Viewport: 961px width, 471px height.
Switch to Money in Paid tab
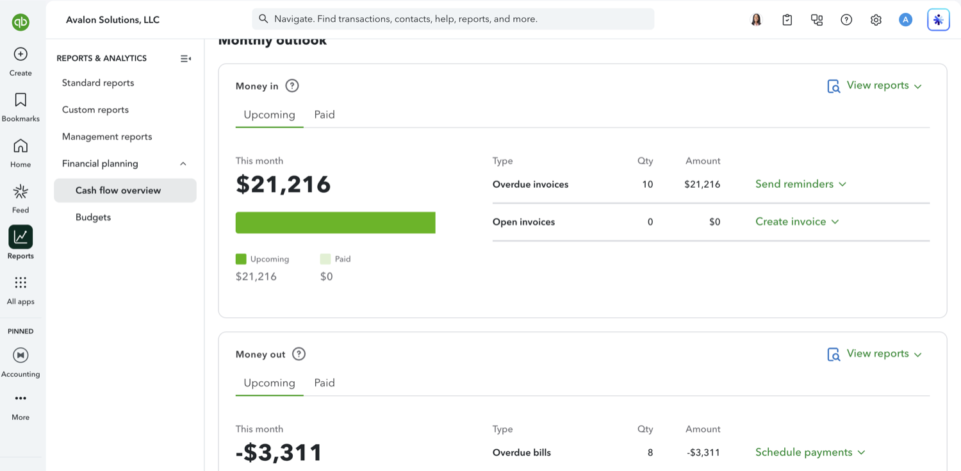pyautogui.click(x=324, y=115)
